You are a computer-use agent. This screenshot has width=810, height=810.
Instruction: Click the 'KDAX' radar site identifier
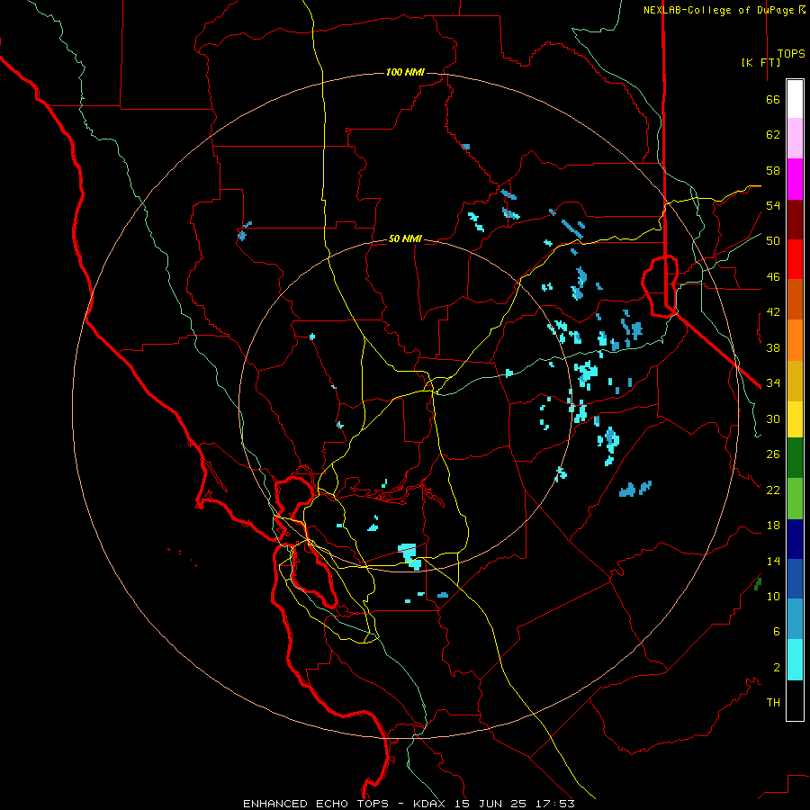click(431, 804)
